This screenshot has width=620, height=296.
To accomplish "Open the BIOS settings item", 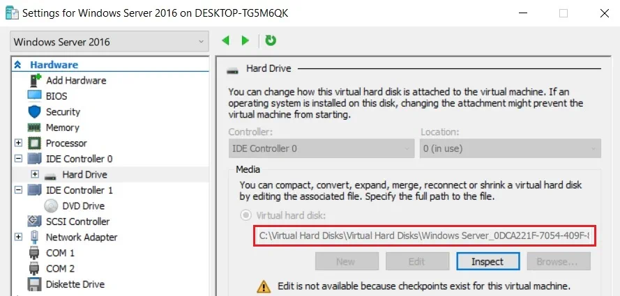I will coord(56,96).
